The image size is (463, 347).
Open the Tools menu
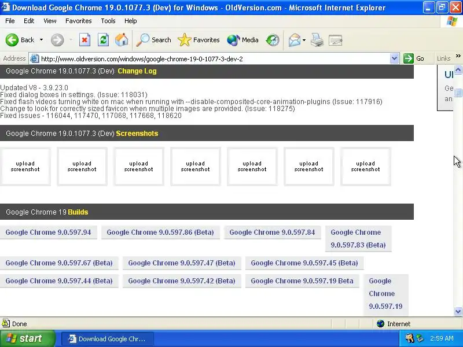[x=108, y=21]
